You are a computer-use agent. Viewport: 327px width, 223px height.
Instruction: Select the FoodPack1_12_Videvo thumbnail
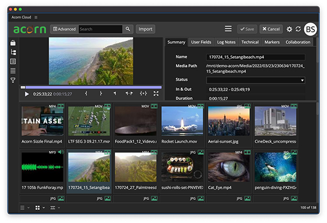click(135, 121)
